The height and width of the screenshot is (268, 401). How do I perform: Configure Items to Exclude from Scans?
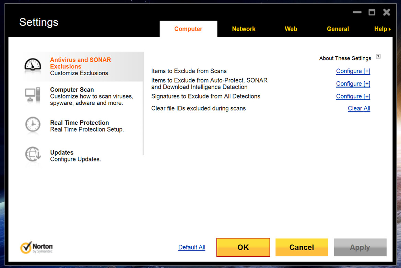click(353, 71)
